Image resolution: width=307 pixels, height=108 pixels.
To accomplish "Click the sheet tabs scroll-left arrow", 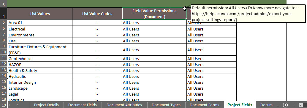I will (9, 105).
